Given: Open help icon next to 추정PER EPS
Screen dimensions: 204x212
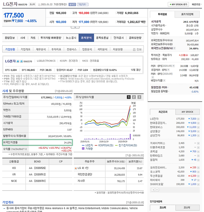Looking at the screenshot, I should click(x=168, y=70).
